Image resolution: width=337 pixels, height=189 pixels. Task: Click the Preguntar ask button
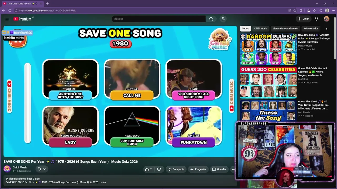[x=198, y=169]
